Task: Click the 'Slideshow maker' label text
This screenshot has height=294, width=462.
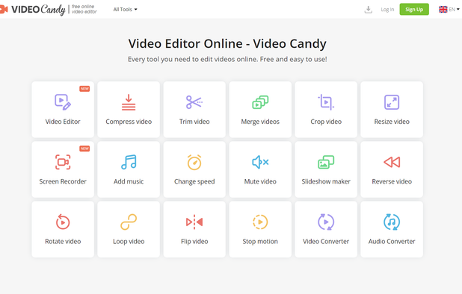Action: 326,181
